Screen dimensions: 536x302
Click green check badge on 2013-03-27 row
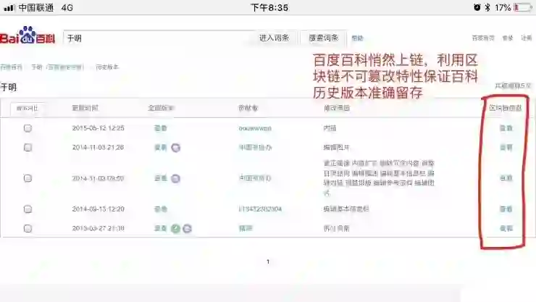(175, 229)
